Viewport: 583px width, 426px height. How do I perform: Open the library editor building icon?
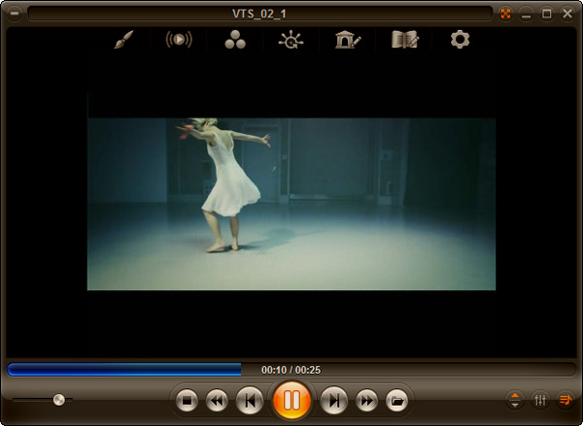point(348,40)
